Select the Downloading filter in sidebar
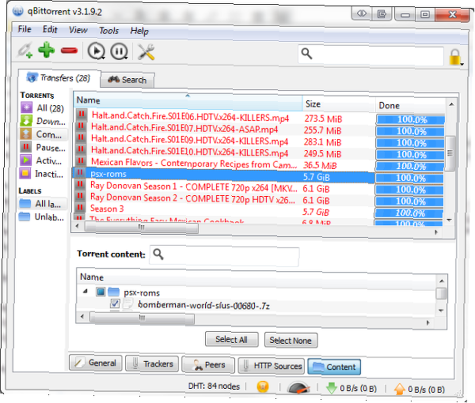The width and height of the screenshot is (475, 403). 43,121
